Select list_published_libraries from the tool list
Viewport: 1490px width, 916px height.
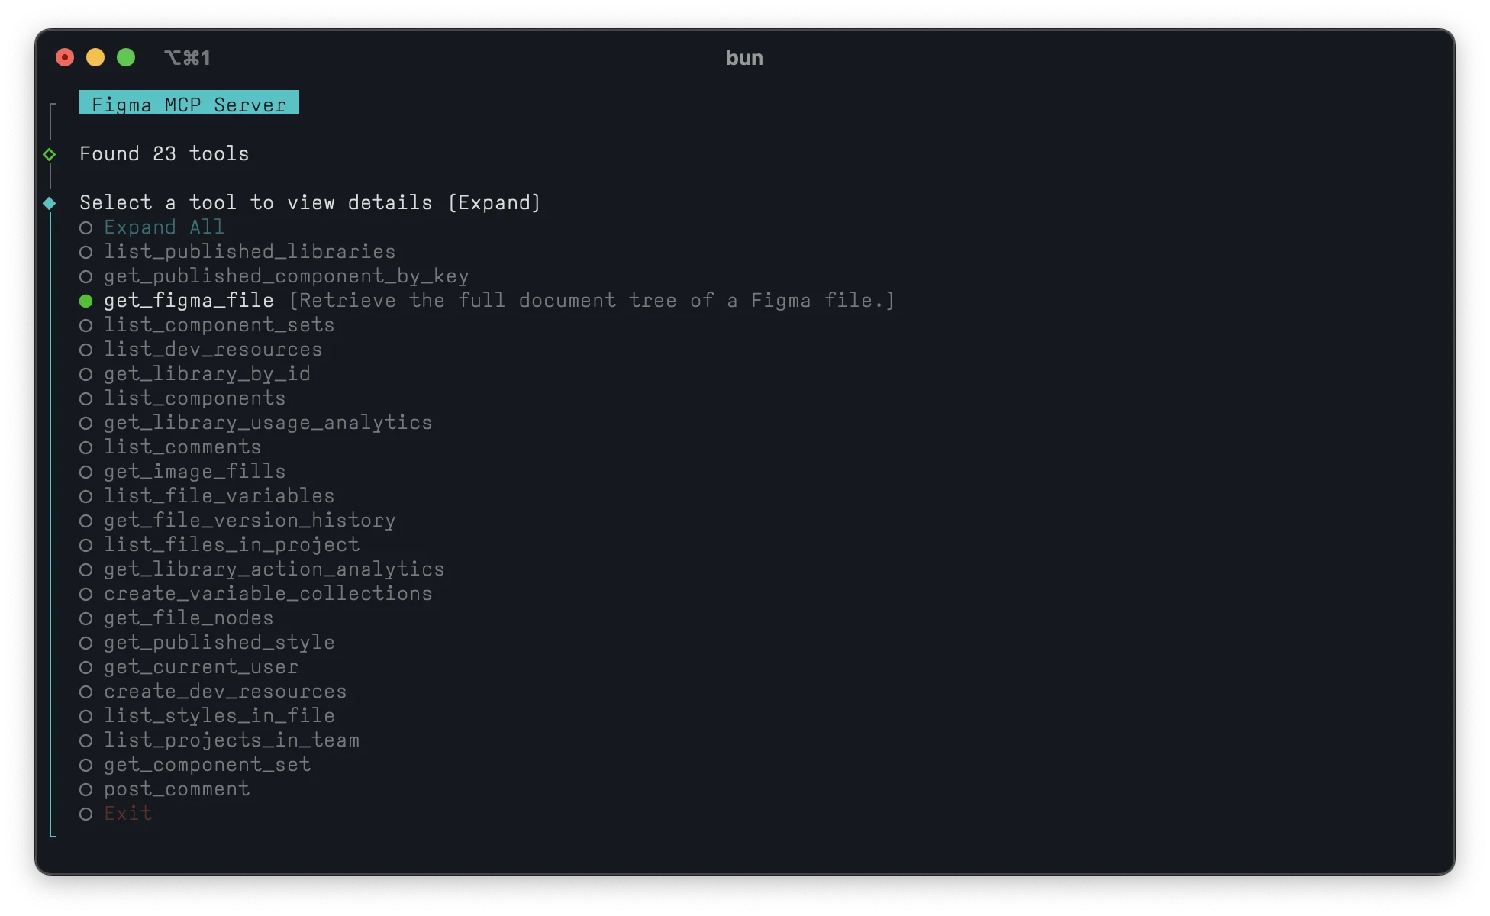pyautogui.click(x=249, y=251)
